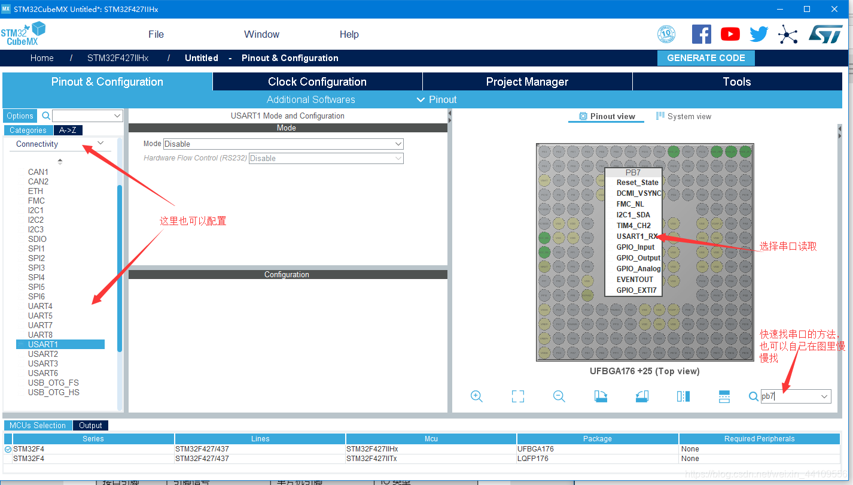
Task: Click the STM32CubeMX logo
Action: (23, 34)
